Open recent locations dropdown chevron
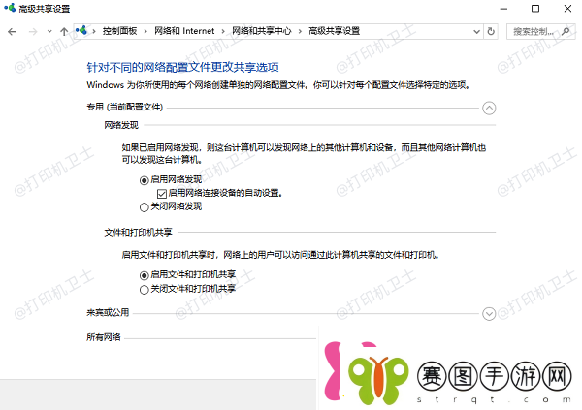 point(49,32)
